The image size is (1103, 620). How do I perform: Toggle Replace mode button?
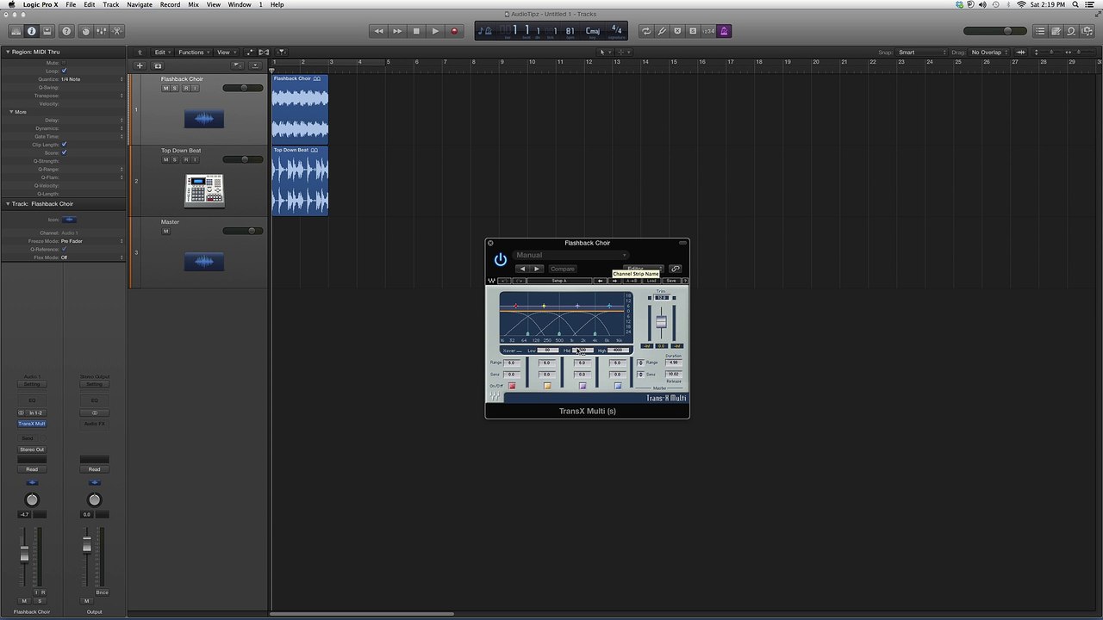pos(677,31)
